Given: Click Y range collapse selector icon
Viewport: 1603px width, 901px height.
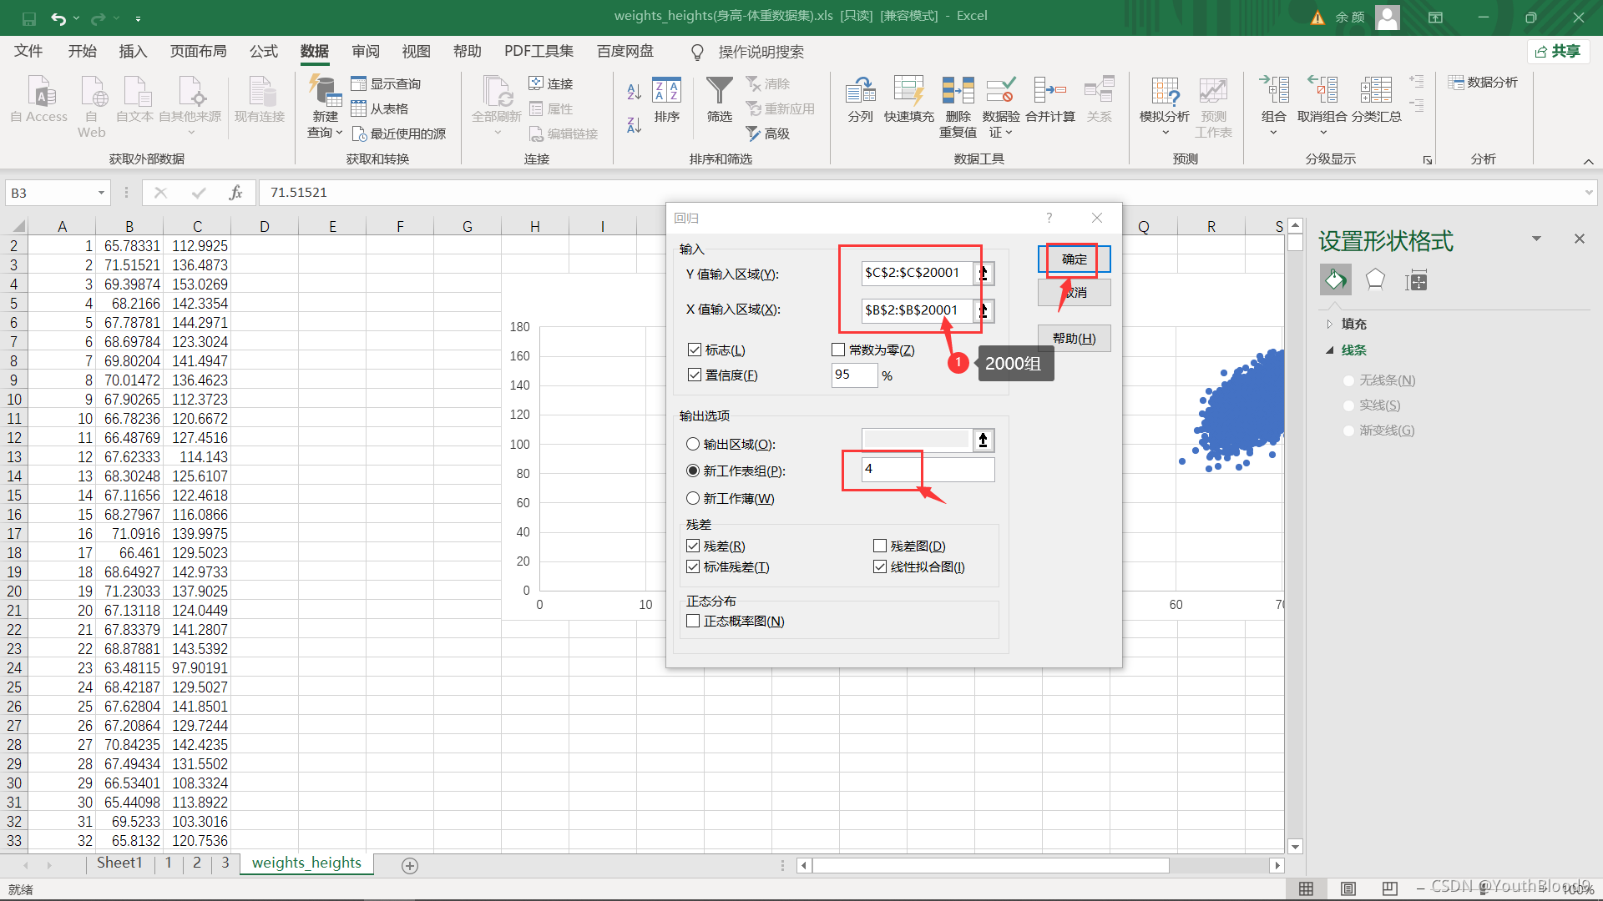Looking at the screenshot, I should [984, 273].
